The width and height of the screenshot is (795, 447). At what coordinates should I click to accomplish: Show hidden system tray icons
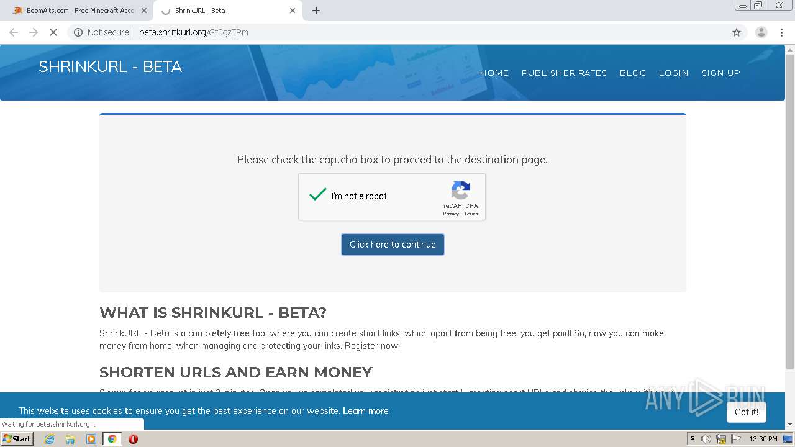click(693, 439)
